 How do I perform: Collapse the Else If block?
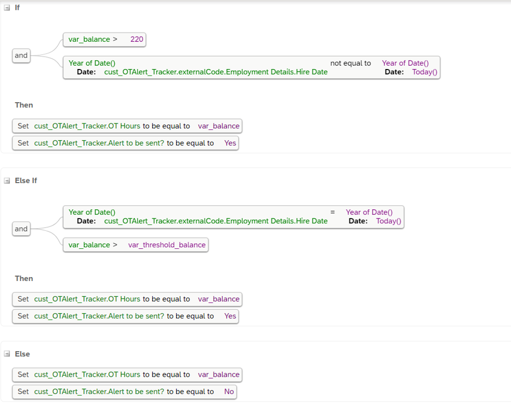click(x=7, y=181)
